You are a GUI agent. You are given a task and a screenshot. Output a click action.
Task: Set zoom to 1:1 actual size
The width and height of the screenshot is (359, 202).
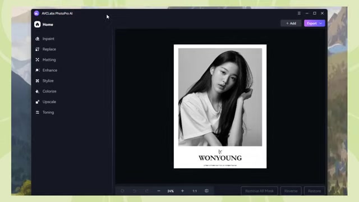click(x=195, y=191)
